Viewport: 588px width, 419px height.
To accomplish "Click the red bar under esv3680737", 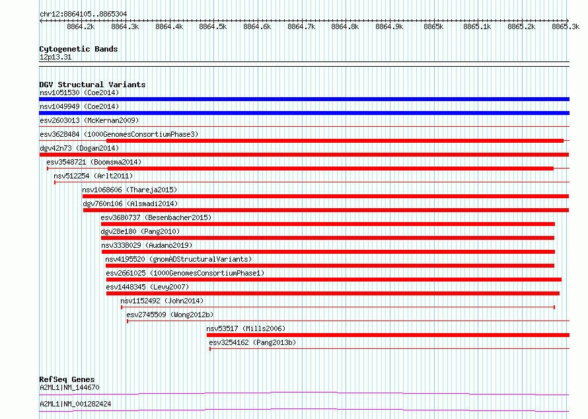I will pos(328,224).
